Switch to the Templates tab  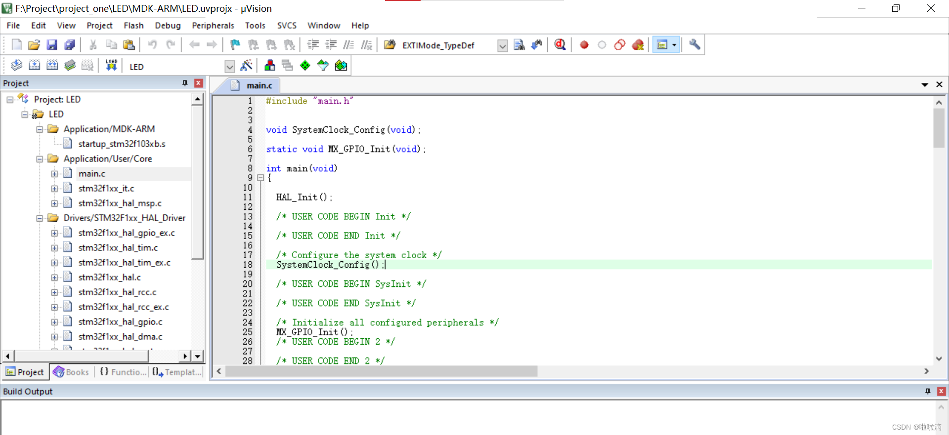pyautogui.click(x=177, y=372)
